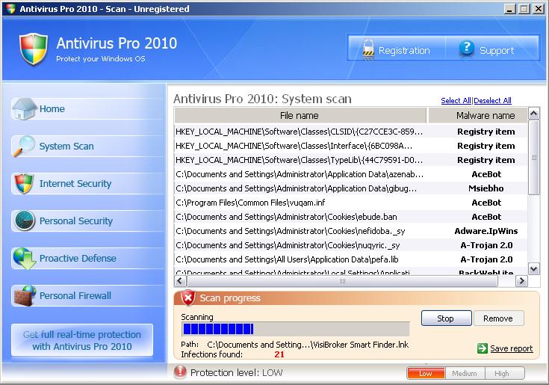Viewport: 549px width, 385px height.
Task: Click the shield icon for Internet Security
Action: tap(24, 183)
